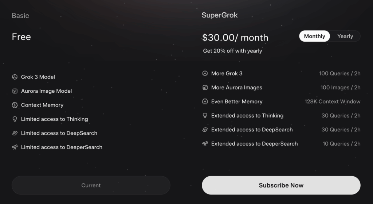Image resolution: width=373 pixels, height=204 pixels.
Task: Click the Context Memory brain icon
Action: pyautogui.click(x=15, y=105)
